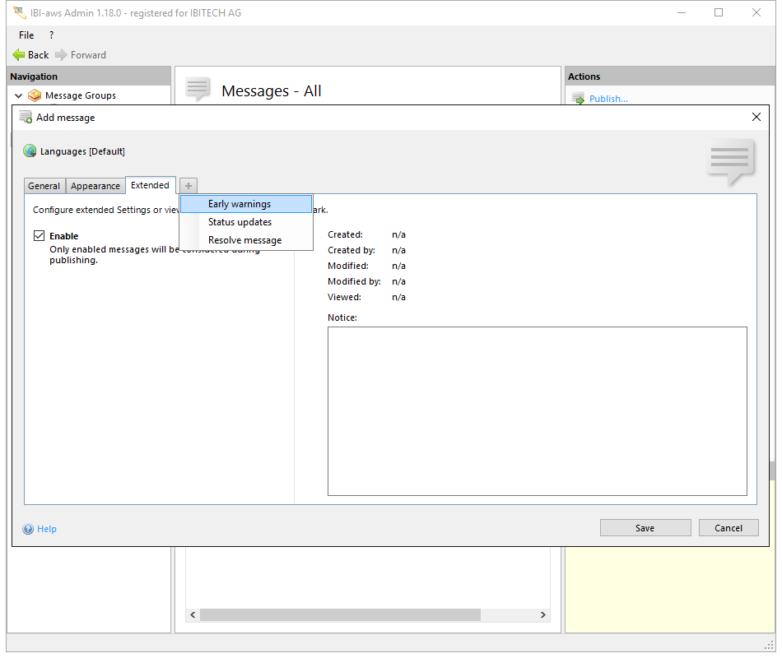Pick Resolve message from the menu
This screenshot has height=658, width=782.
tap(244, 240)
